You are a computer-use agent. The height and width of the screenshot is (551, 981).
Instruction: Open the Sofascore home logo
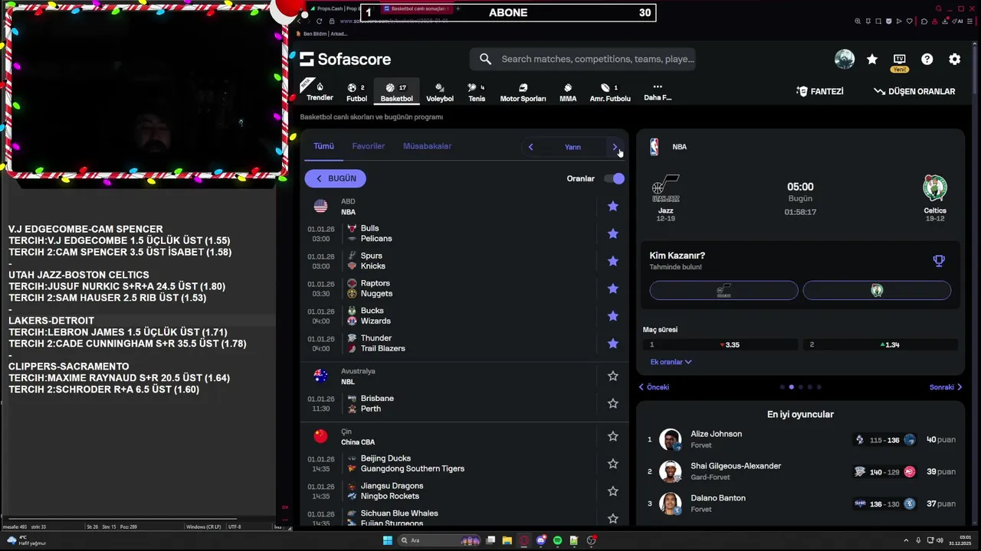coord(345,59)
